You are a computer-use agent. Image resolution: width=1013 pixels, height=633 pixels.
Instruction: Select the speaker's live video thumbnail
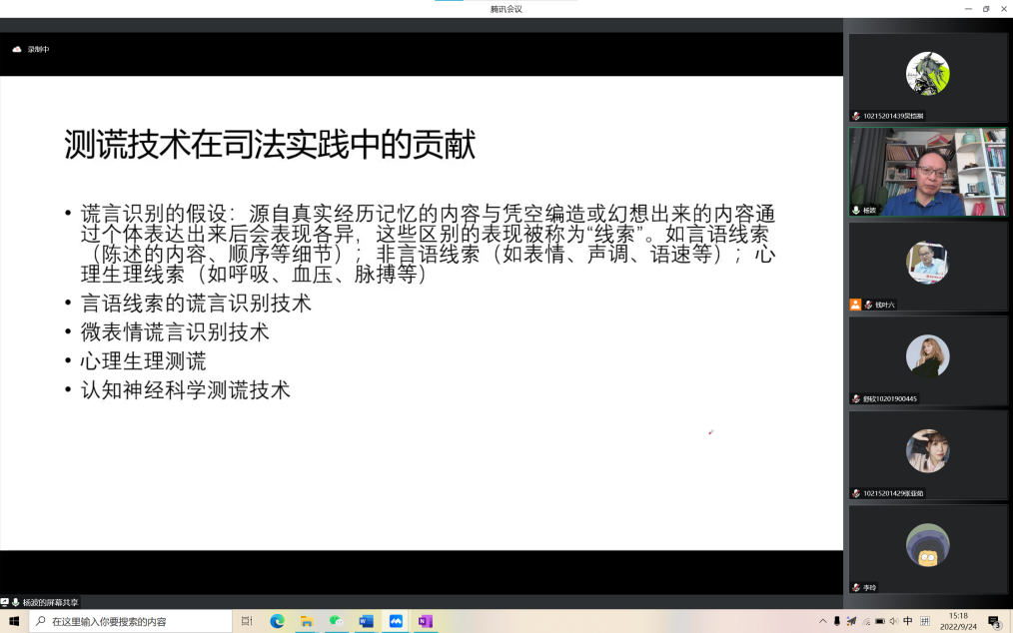(x=927, y=171)
